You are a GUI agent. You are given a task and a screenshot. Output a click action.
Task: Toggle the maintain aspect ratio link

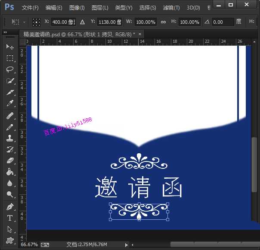pyautogui.click(x=163, y=22)
